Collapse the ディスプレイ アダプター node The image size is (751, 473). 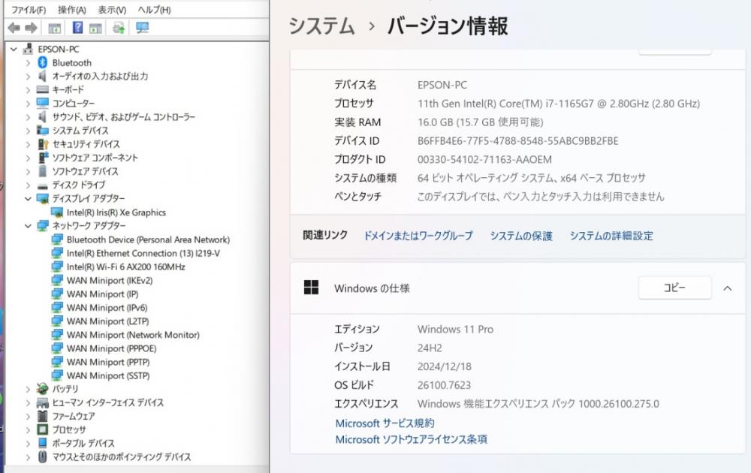tap(28, 199)
